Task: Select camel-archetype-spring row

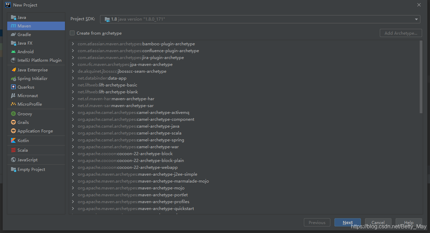Action: click(244, 140)
